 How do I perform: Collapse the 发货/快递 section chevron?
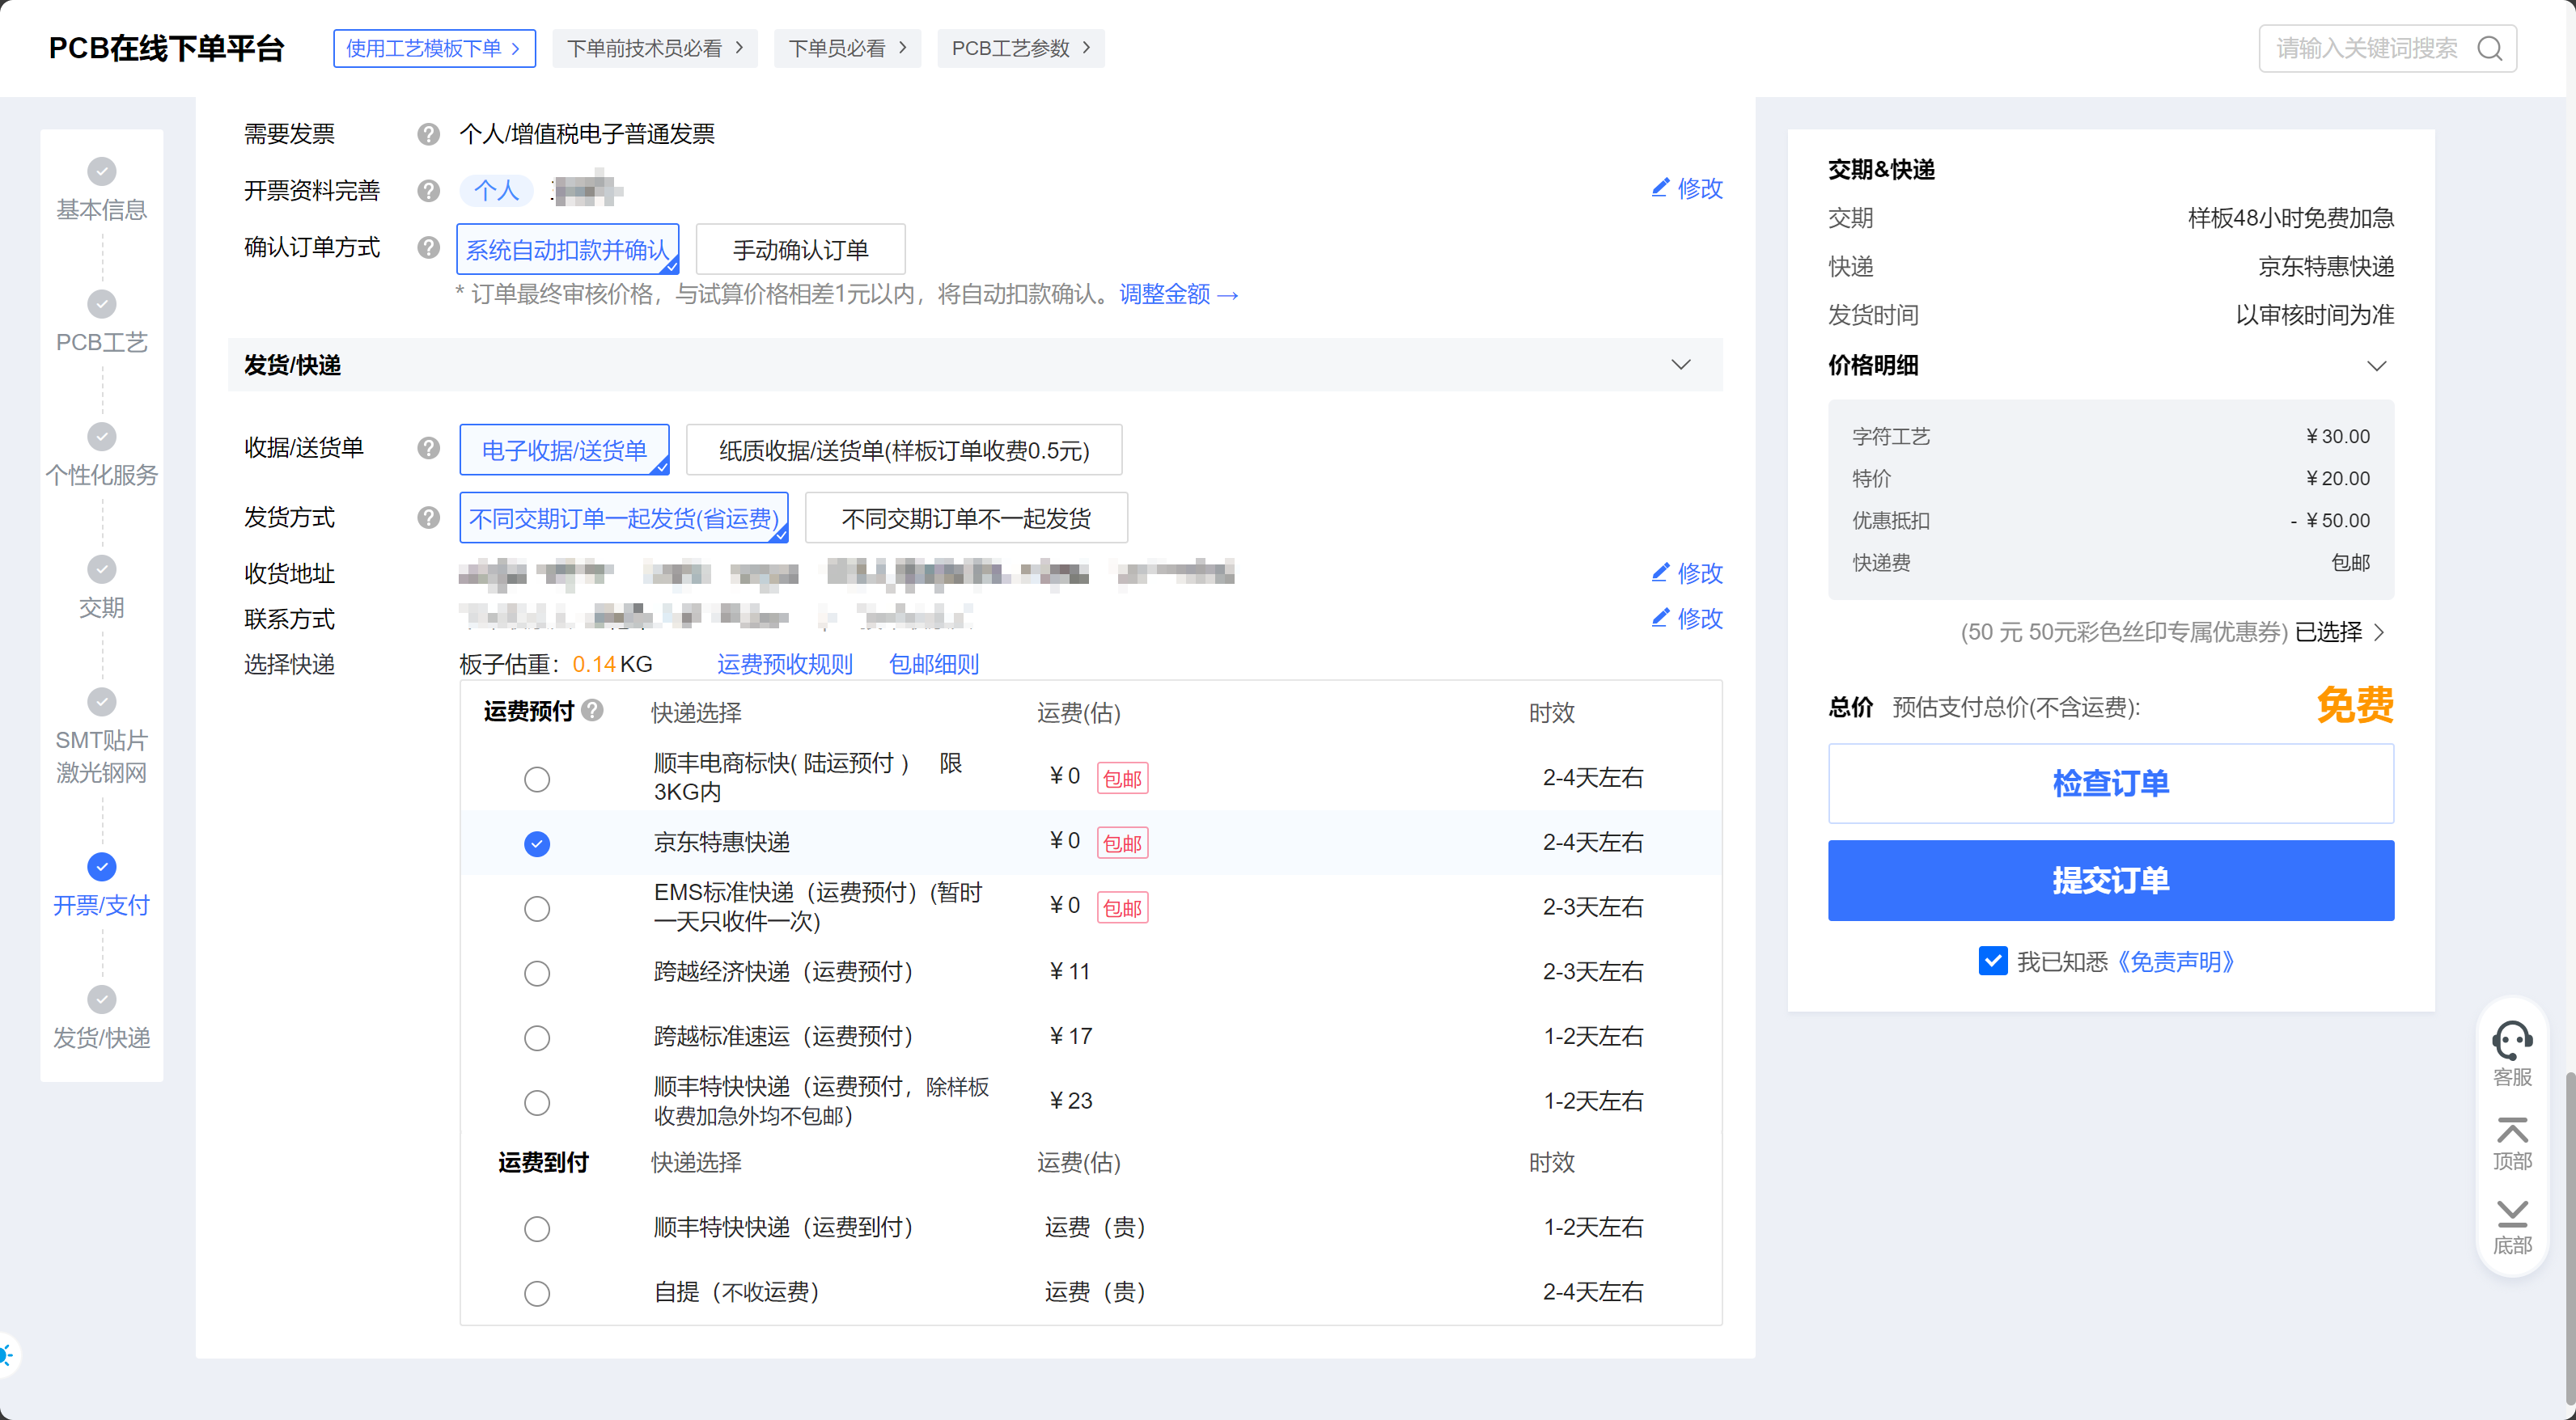pyautogui.click(x=1680, y=365)
